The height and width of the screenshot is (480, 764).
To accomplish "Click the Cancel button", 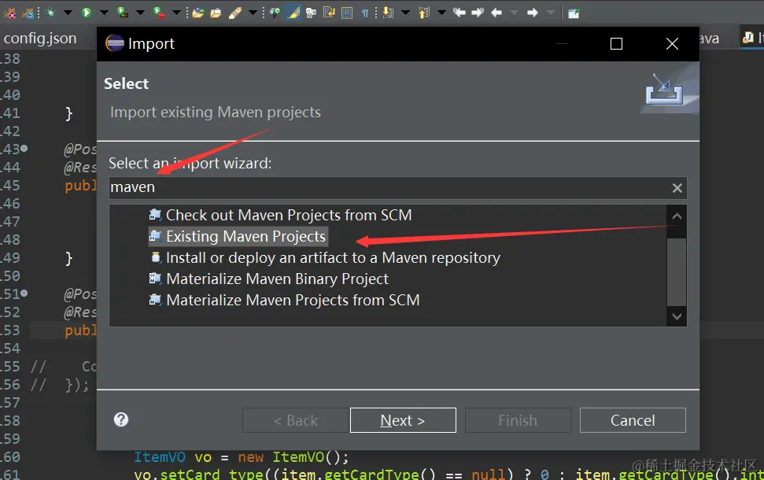I will click(633, 420).
